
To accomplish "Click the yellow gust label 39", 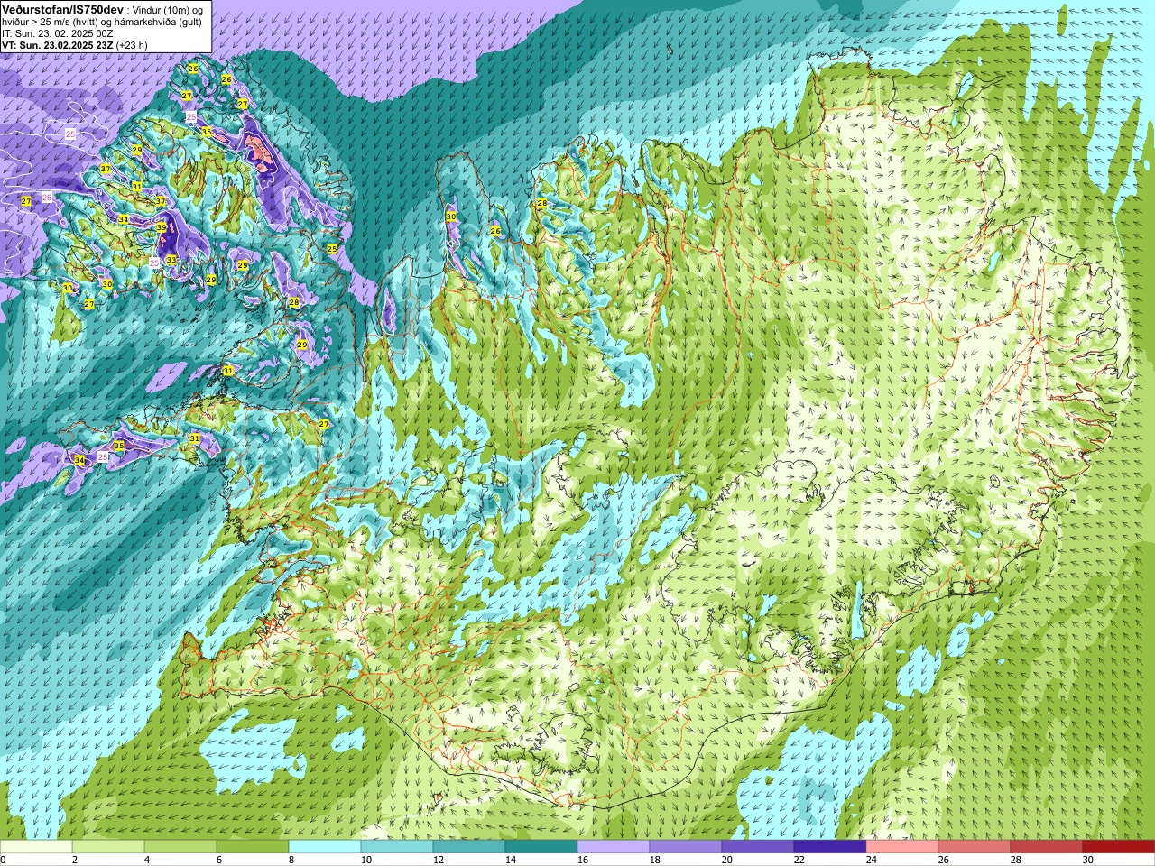I will click(162, 227).
